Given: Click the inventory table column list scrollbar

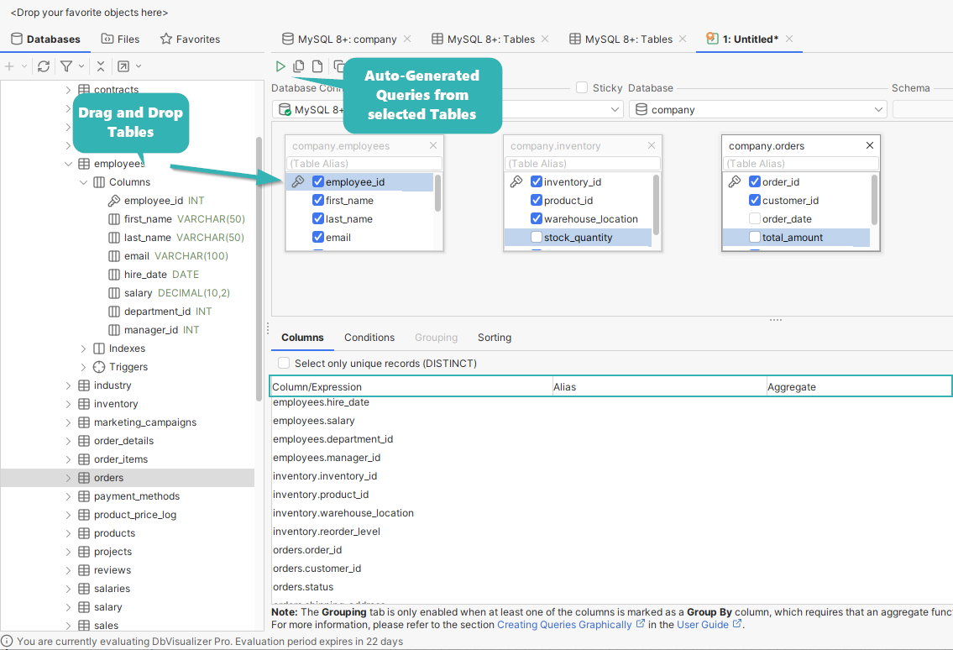Looking at the screenshot, I should (656, 205).
